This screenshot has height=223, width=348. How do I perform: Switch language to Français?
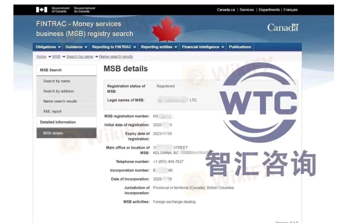point(290,10)
